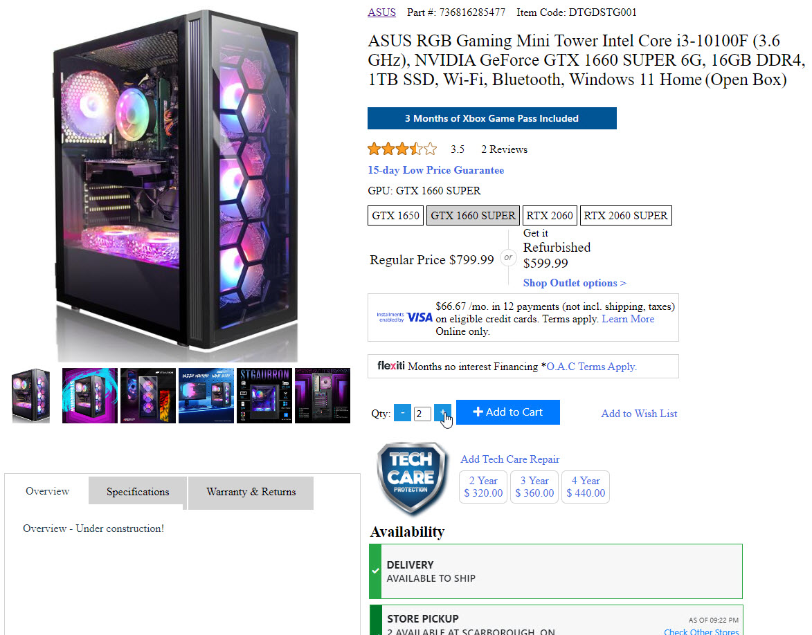Decrease quantity with the minus button
The width and height of the screenshot is (812, 635).
402,412
